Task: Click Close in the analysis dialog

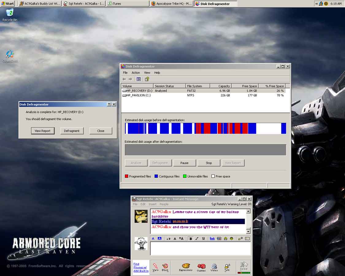Action: pos(101,131)
